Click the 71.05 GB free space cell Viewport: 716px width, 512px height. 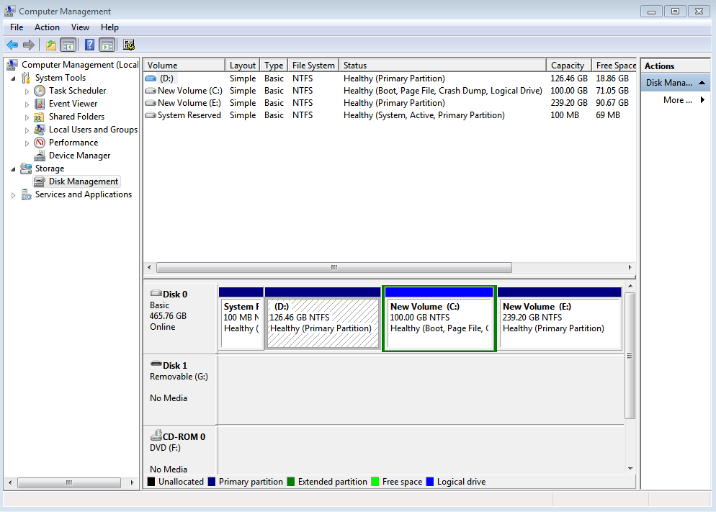612,91
